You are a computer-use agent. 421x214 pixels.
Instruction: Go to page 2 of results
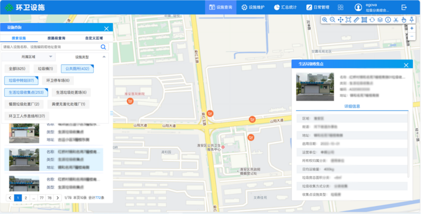pyautogui.click(x=26, y=198)
